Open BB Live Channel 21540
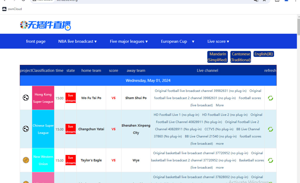 pos(211,136)
